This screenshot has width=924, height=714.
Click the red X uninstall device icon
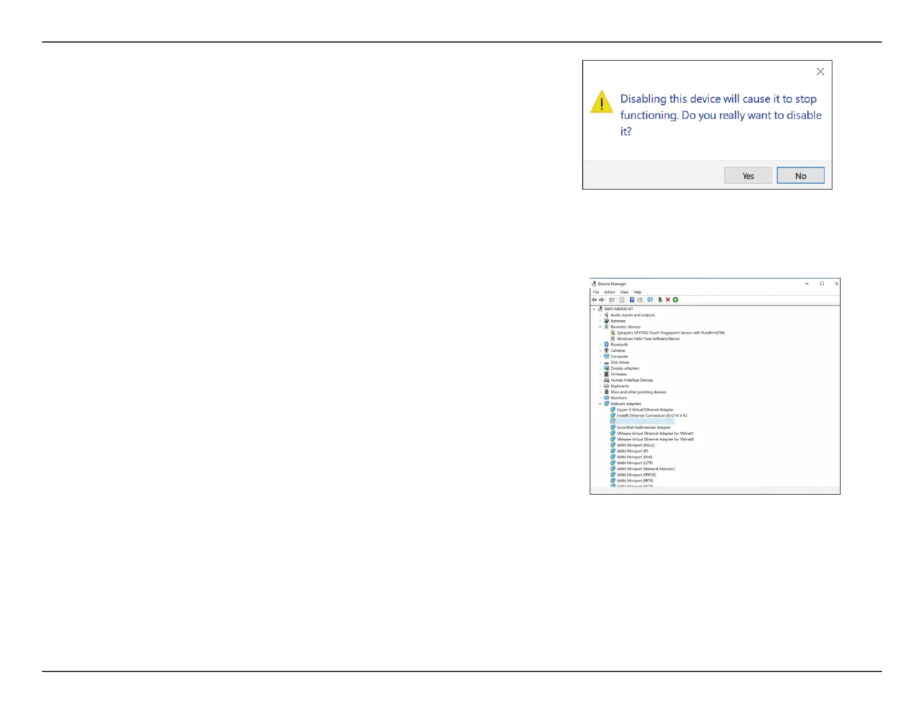668,300
